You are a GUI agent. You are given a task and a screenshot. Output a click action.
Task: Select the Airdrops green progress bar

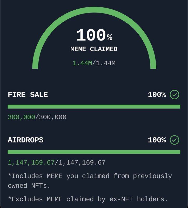[94, 152]
